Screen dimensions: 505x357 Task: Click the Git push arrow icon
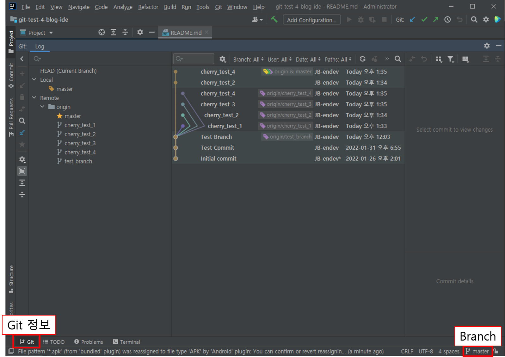(x=436, y=20)
